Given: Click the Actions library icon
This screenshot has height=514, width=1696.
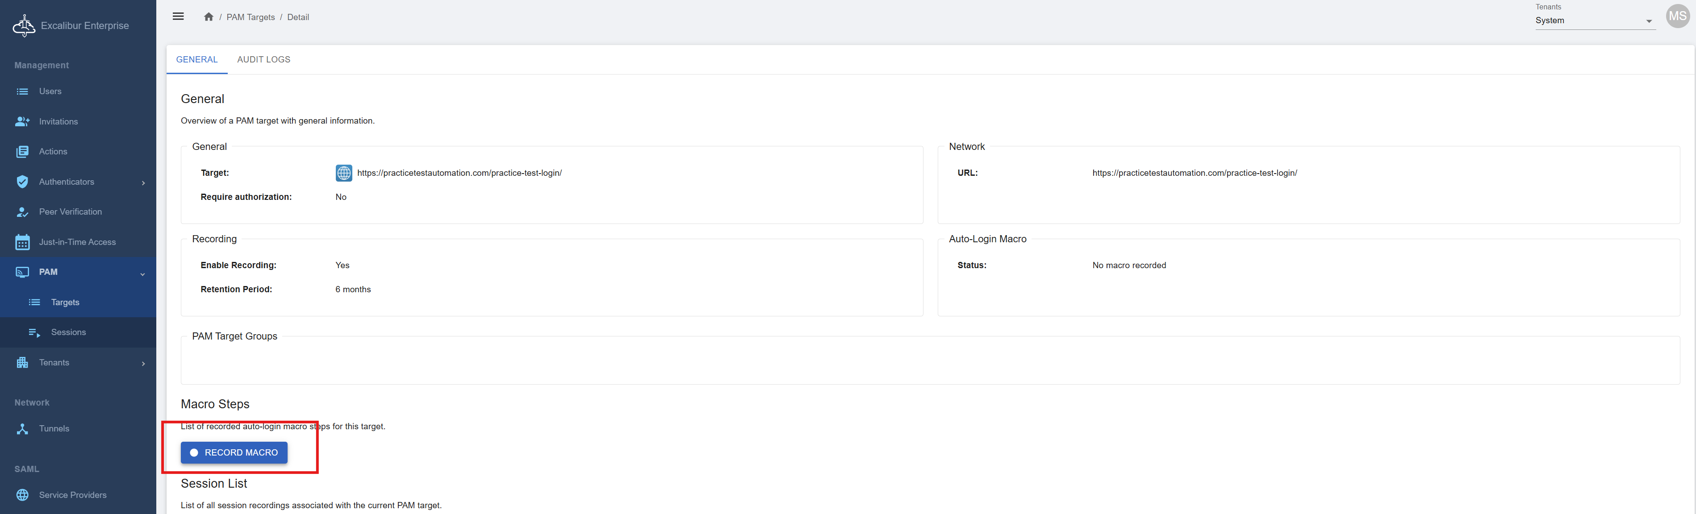Looking at the screenshot, I should (x=22, y=151).
